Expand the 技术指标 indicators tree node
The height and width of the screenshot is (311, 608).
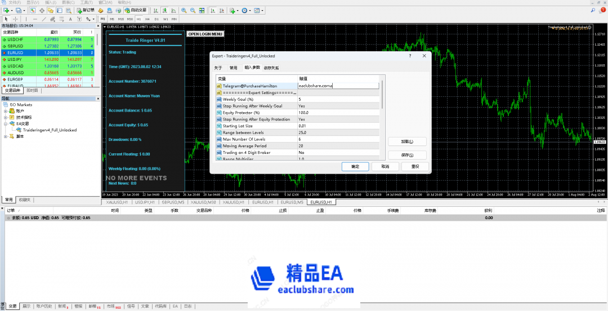6,117
